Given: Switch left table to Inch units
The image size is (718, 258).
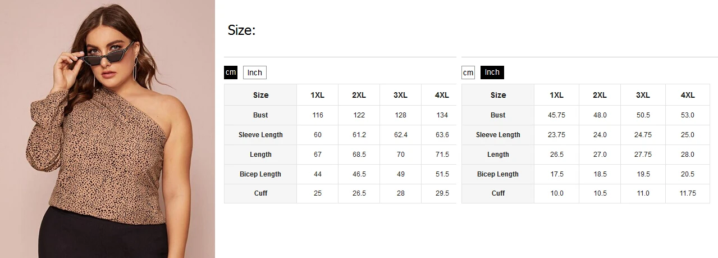Looking at the screenshot, I should 255,73.
